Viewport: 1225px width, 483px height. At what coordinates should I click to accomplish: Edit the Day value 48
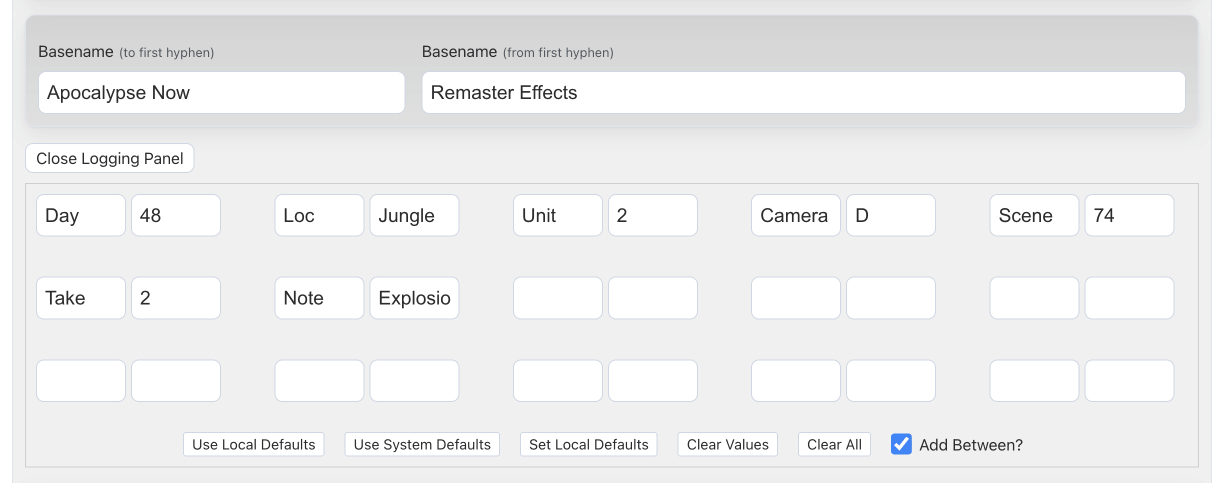(176, 215)
